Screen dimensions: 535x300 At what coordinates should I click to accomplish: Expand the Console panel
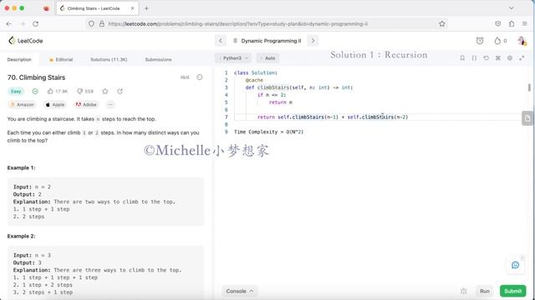point(240,291)
